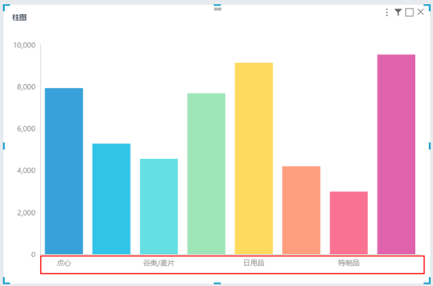Open the three-dot more options menu

coord(387,12)
